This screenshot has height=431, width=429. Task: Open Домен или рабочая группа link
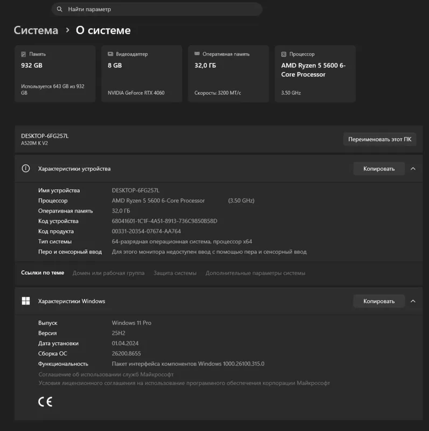pyautogui.click(x=108, y=273)
